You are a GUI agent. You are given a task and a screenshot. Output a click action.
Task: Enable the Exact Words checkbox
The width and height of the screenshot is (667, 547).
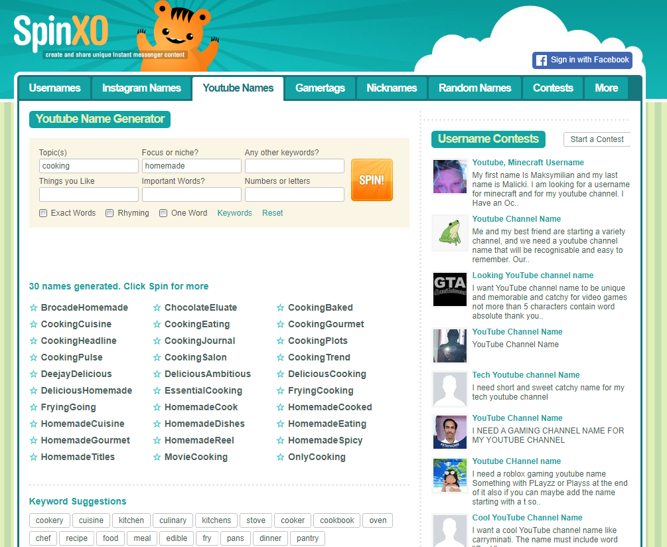[43, 213]
